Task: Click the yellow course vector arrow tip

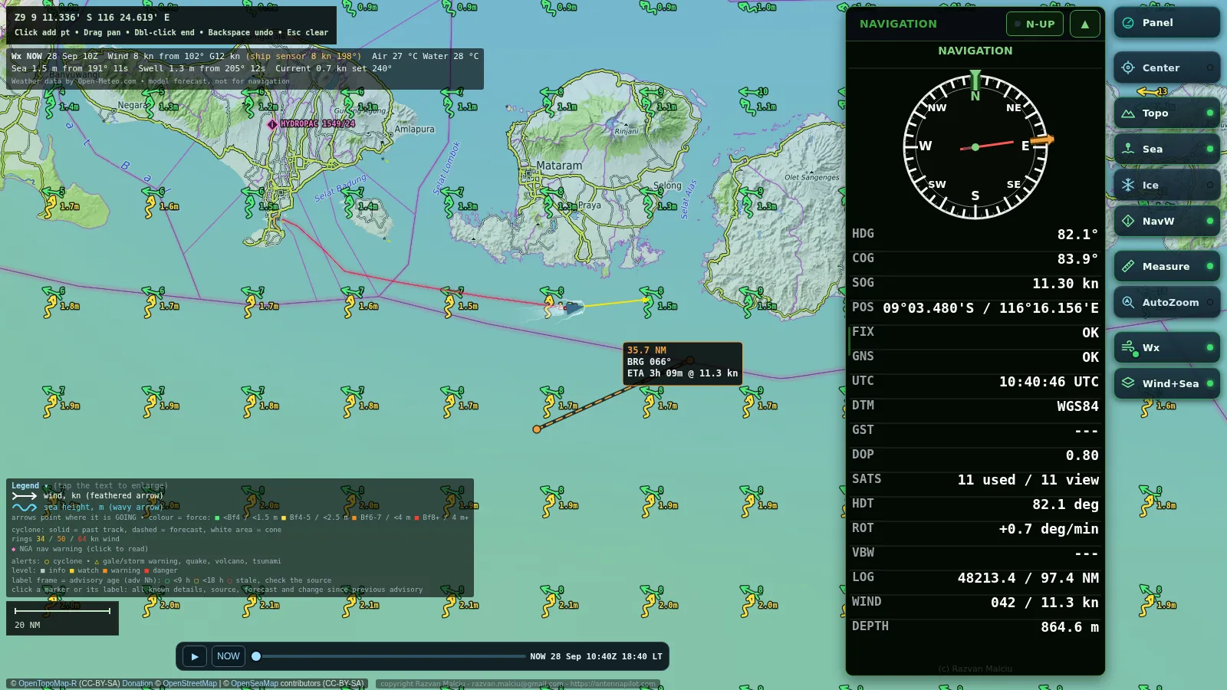Action: [x=646, y=300]
